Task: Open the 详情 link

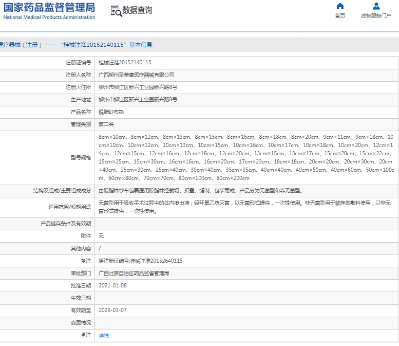Action: coord(104,335)
